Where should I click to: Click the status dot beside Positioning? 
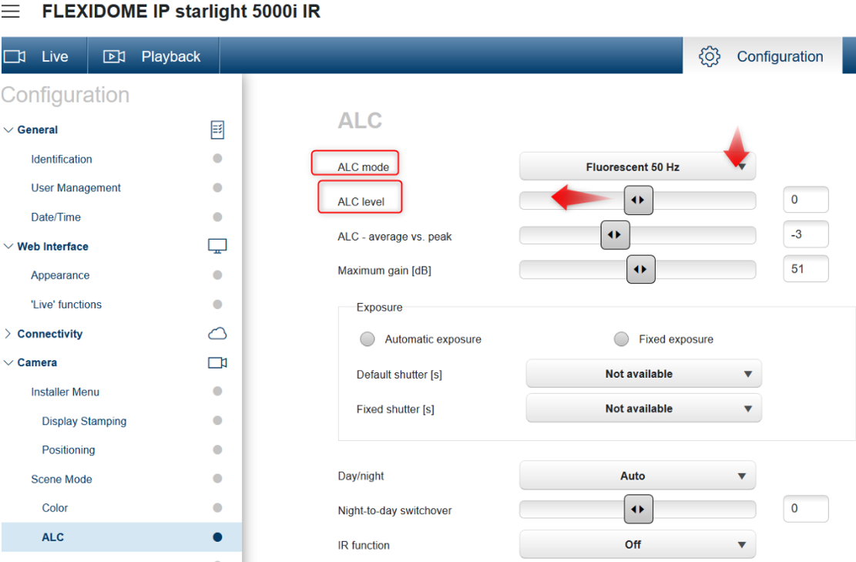[217, 449]
